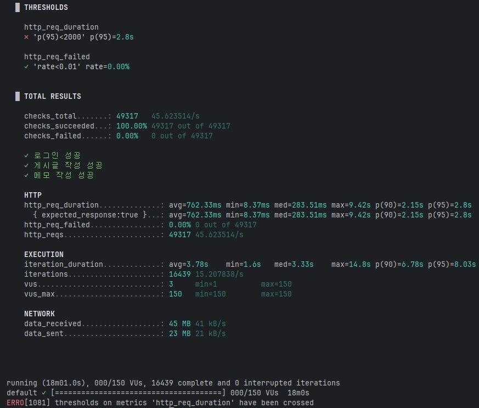Click the vus_max metric label
479x408 pixels.
[40, 294]
